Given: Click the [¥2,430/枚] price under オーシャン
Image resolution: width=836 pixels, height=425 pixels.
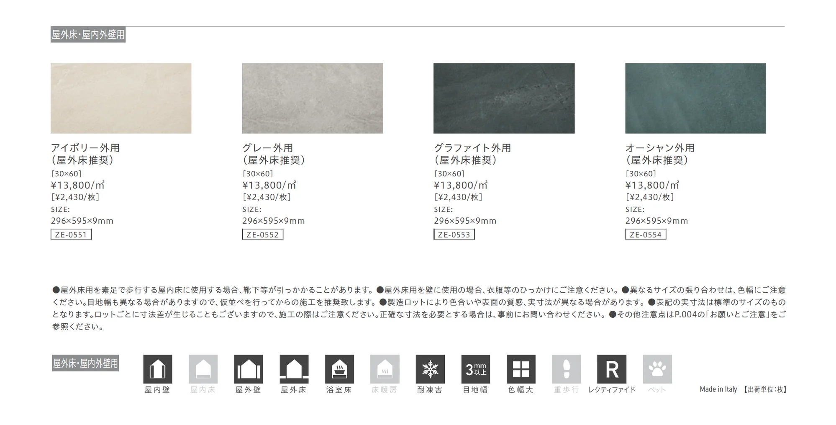Looking at the screenshot, I should pyautogui.click(x=650, y=197).
